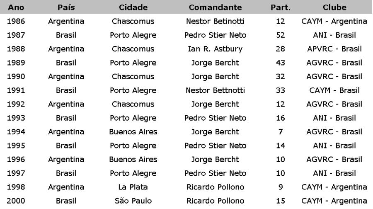Screen dimensions: 373x209
Task: Select participant count 43 cell
Action: 281,63
